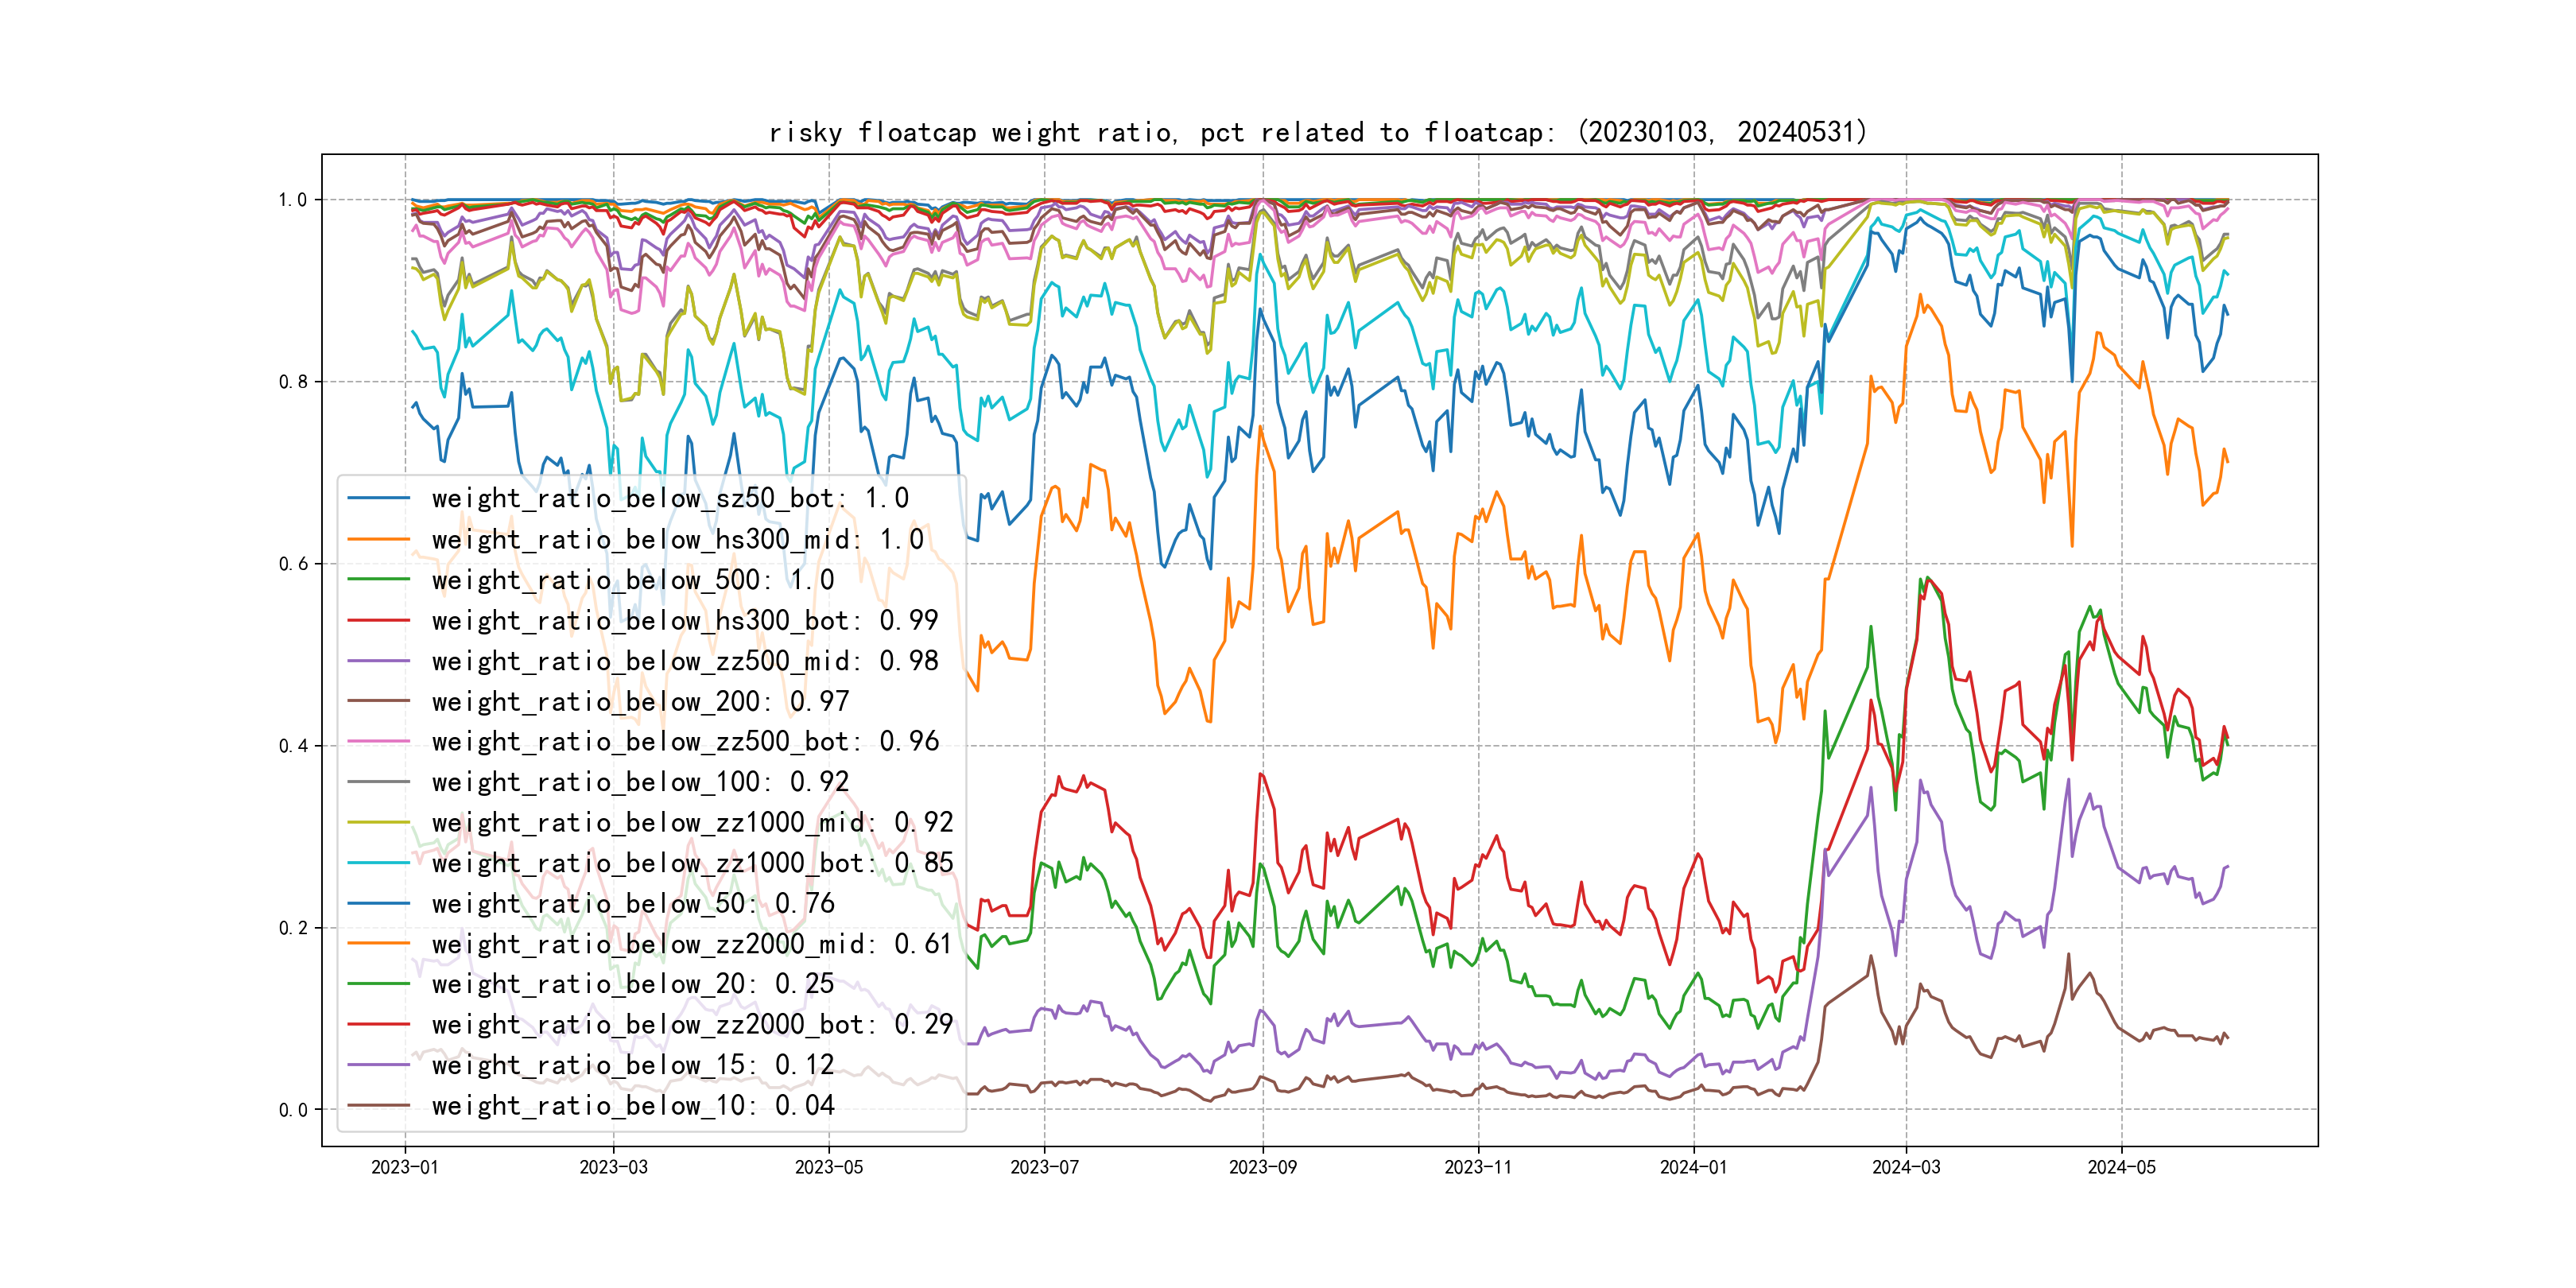This screenshot has height=1288, width=2576.
Task: Click legend entry weight_ratio_below_zz2000_mid
Action: pyautogui.click(x=692, y=944)
